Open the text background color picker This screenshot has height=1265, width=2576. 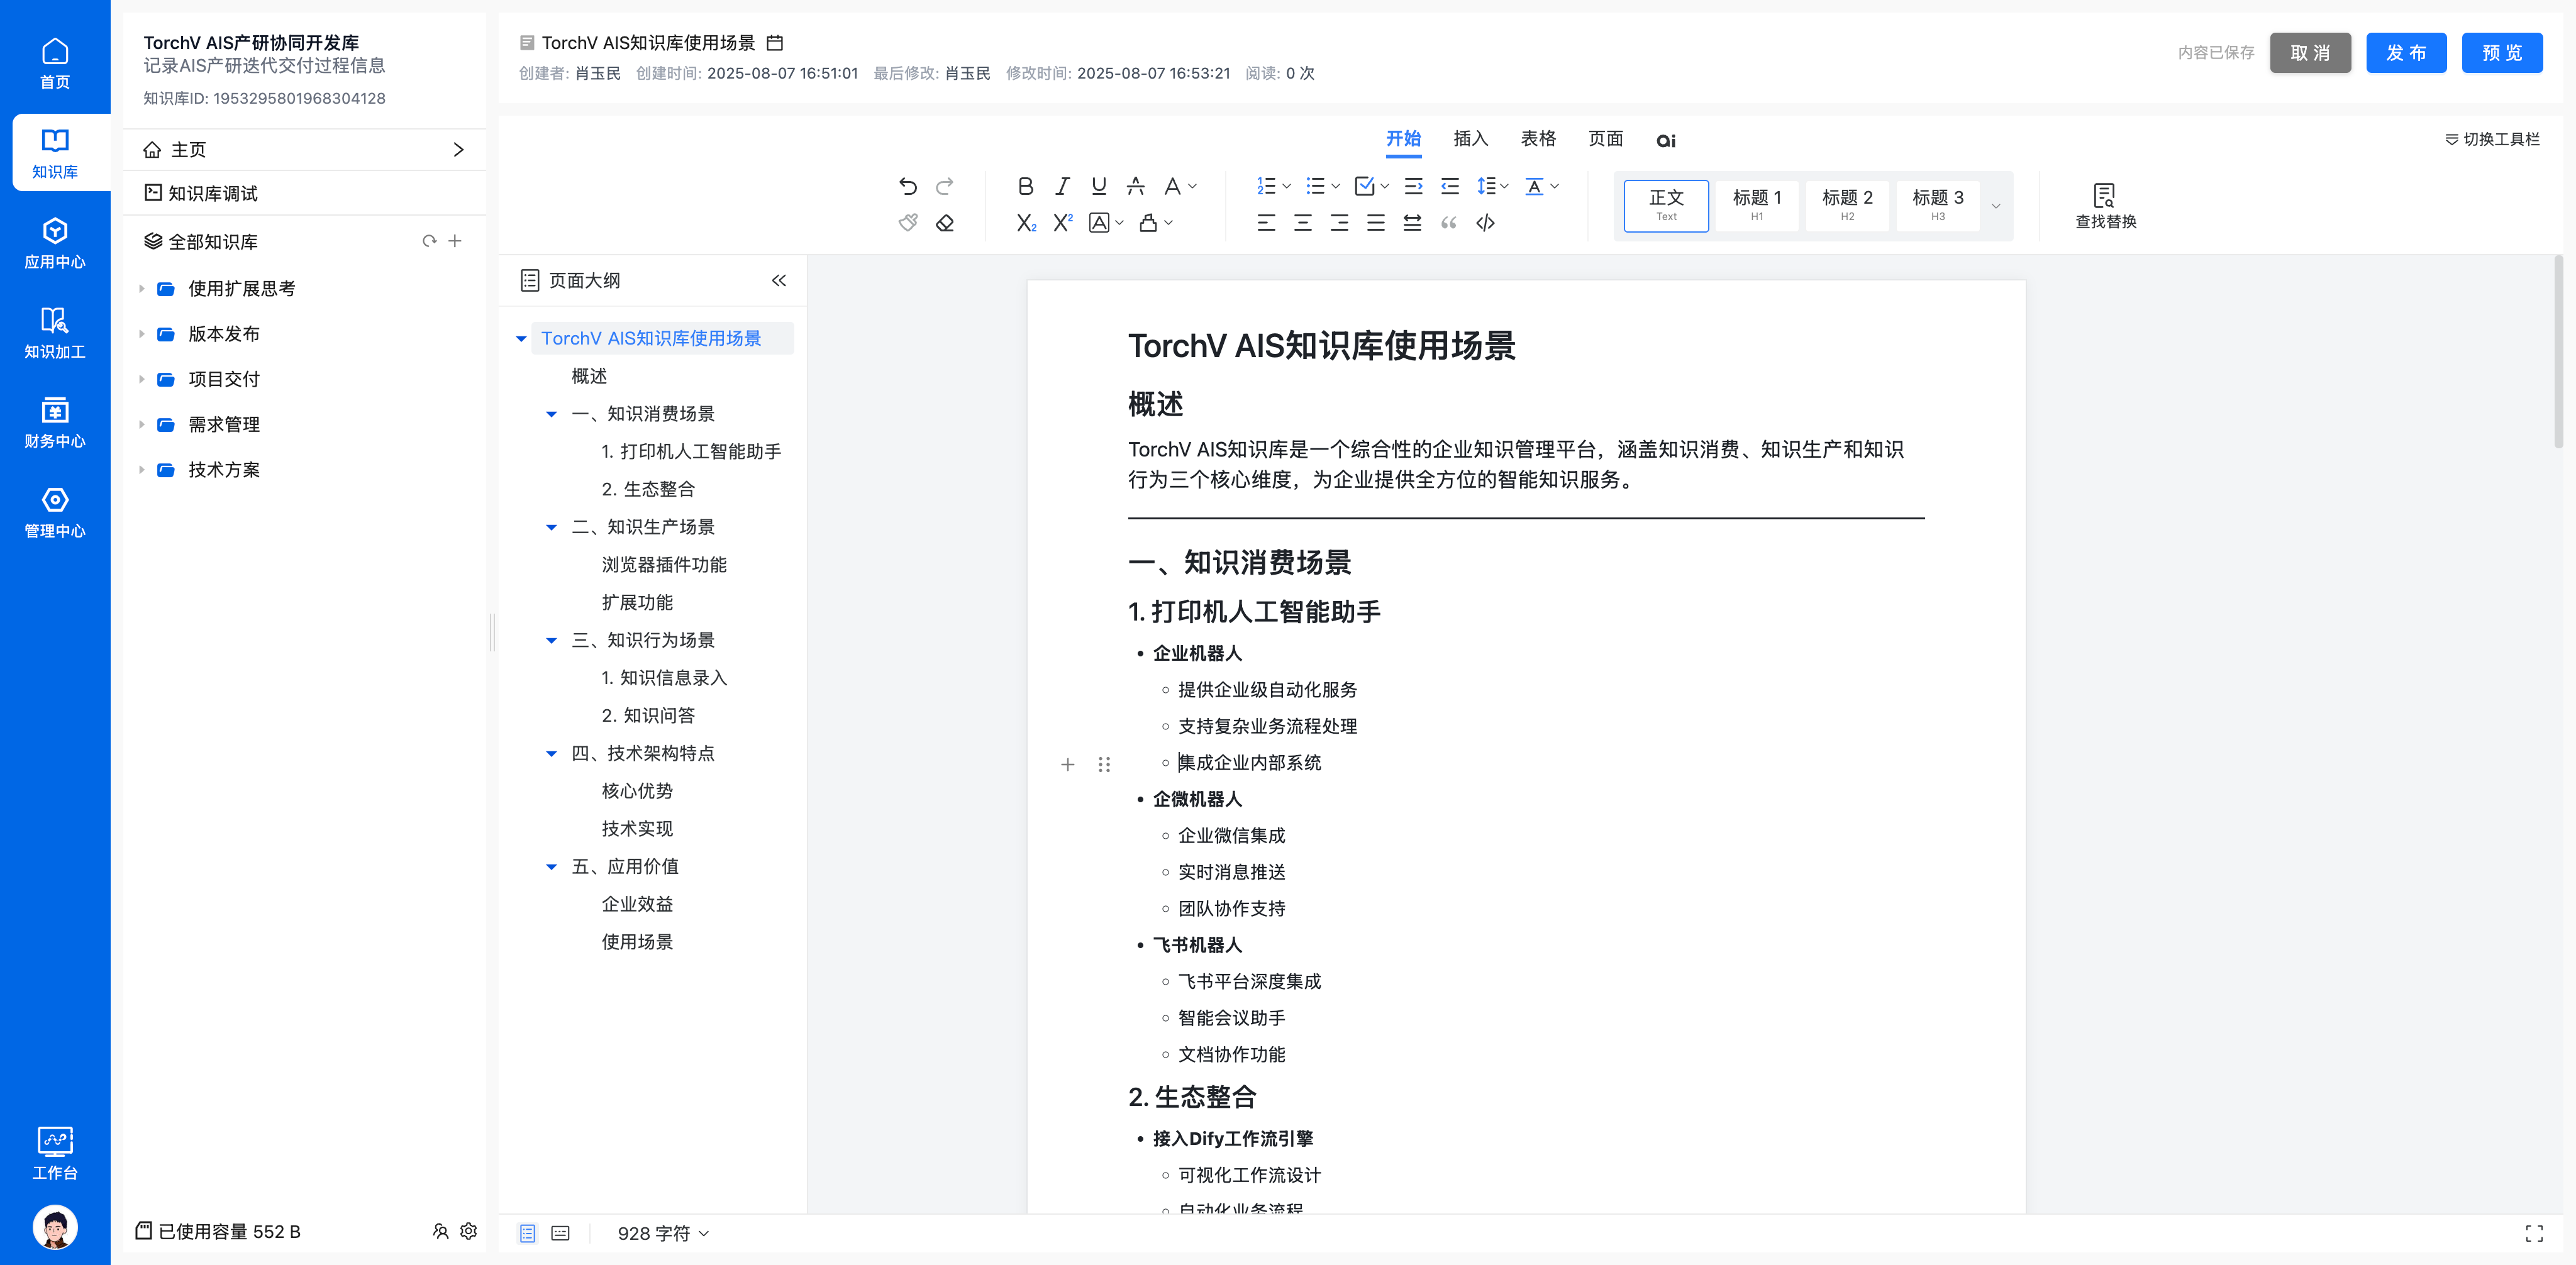(x=1106, y=223)
